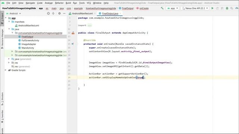Open the Project tool window tab
This screenshot has width=239, height=134.
pos(2,18)
